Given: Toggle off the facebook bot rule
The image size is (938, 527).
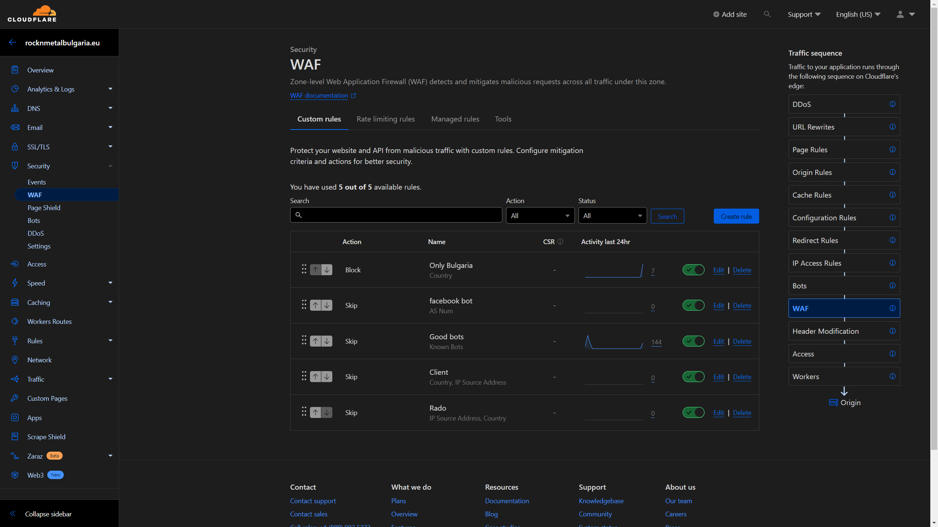Looking at the screenshot, I should 693,305.
